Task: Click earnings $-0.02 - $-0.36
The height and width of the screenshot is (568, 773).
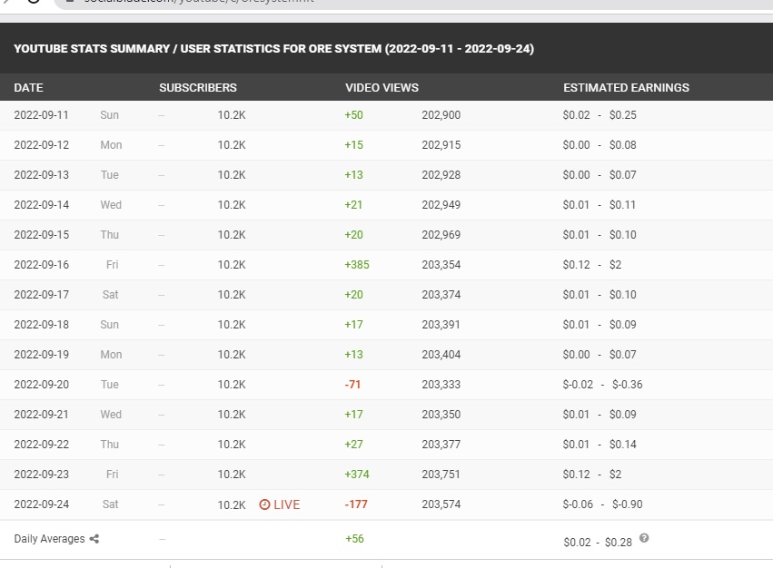Action: point(602,384)
